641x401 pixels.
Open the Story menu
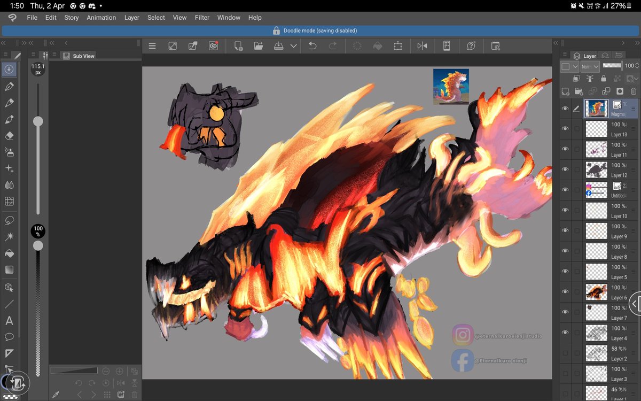click(x=72, y=18)
